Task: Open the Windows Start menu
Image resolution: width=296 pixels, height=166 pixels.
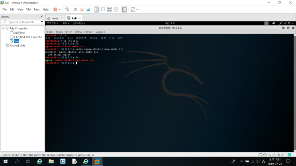Action: point(6,161)
